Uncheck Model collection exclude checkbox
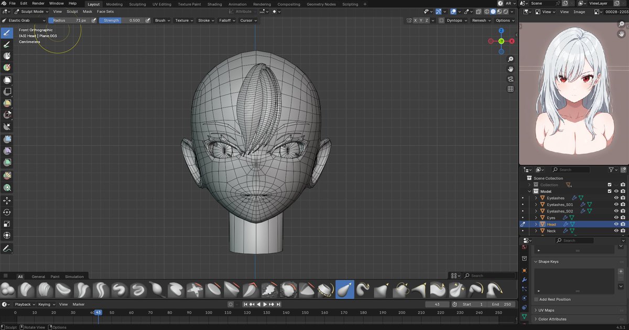Screen dimensions: 629x330 pyautogui.click(x=609, y=191)
